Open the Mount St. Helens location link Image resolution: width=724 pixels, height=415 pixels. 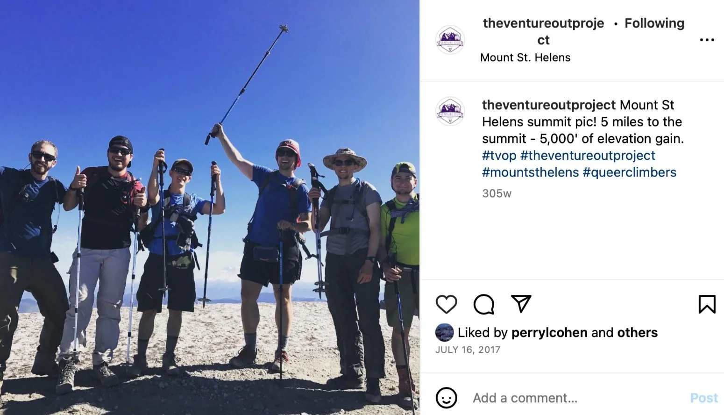pos(525,57)
